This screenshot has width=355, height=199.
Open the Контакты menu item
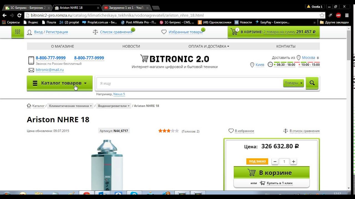pos(286,46)
